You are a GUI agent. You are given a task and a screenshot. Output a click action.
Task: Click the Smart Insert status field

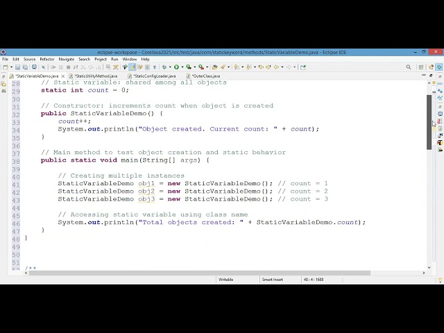[273, 280]
